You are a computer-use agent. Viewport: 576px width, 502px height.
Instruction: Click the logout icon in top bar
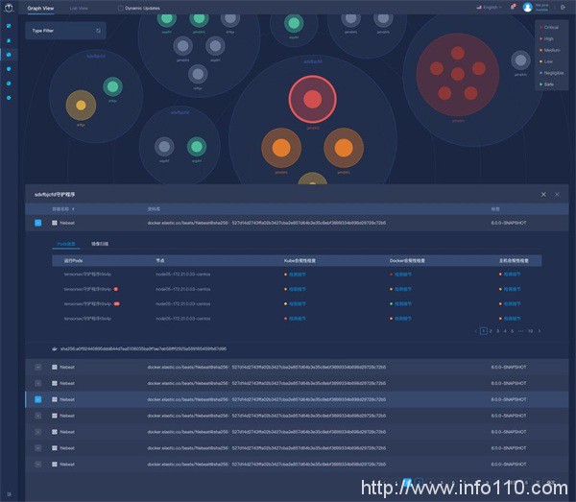(x=563, y=7)
